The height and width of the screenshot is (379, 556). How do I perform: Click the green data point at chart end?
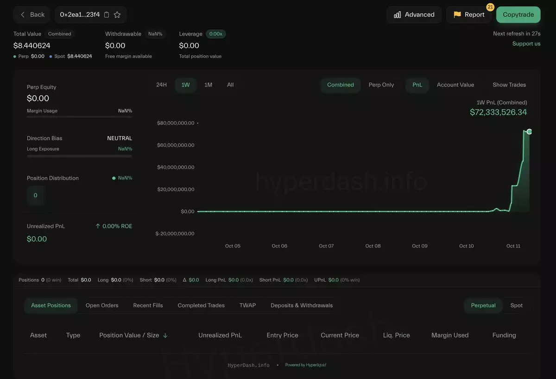pos(529,132)
